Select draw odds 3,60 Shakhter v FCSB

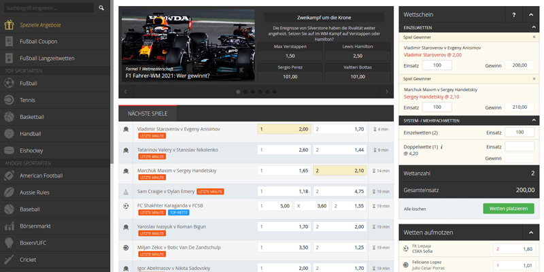click(x=312, y=206)
